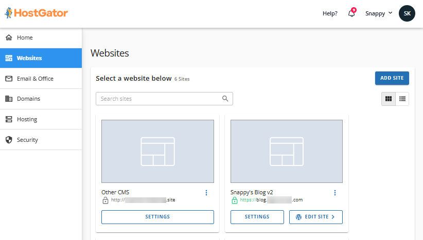Screen dimensions: 423x240
Task: Open Other CMS site thumbnail
Action: (157, 152)
